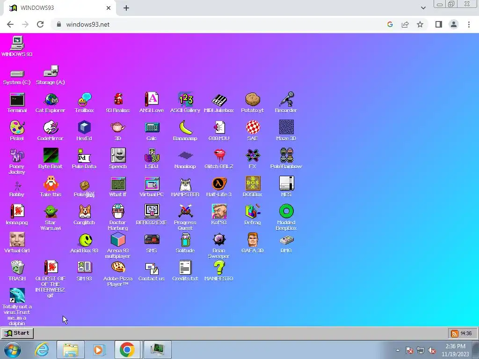Open the Puke Data icon
This screenshot has height=359, width=479.
coord(84,156)
